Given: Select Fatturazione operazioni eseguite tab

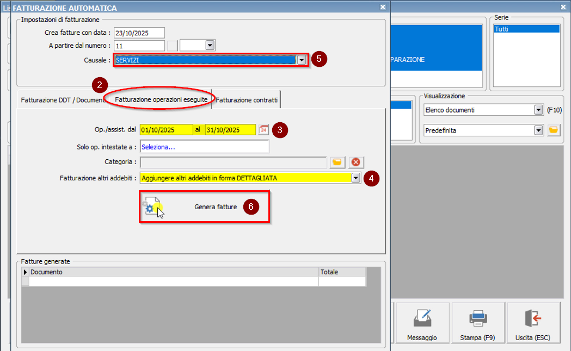Looking at the screenshot, I should pyautogui.click(x=161, y=100).
